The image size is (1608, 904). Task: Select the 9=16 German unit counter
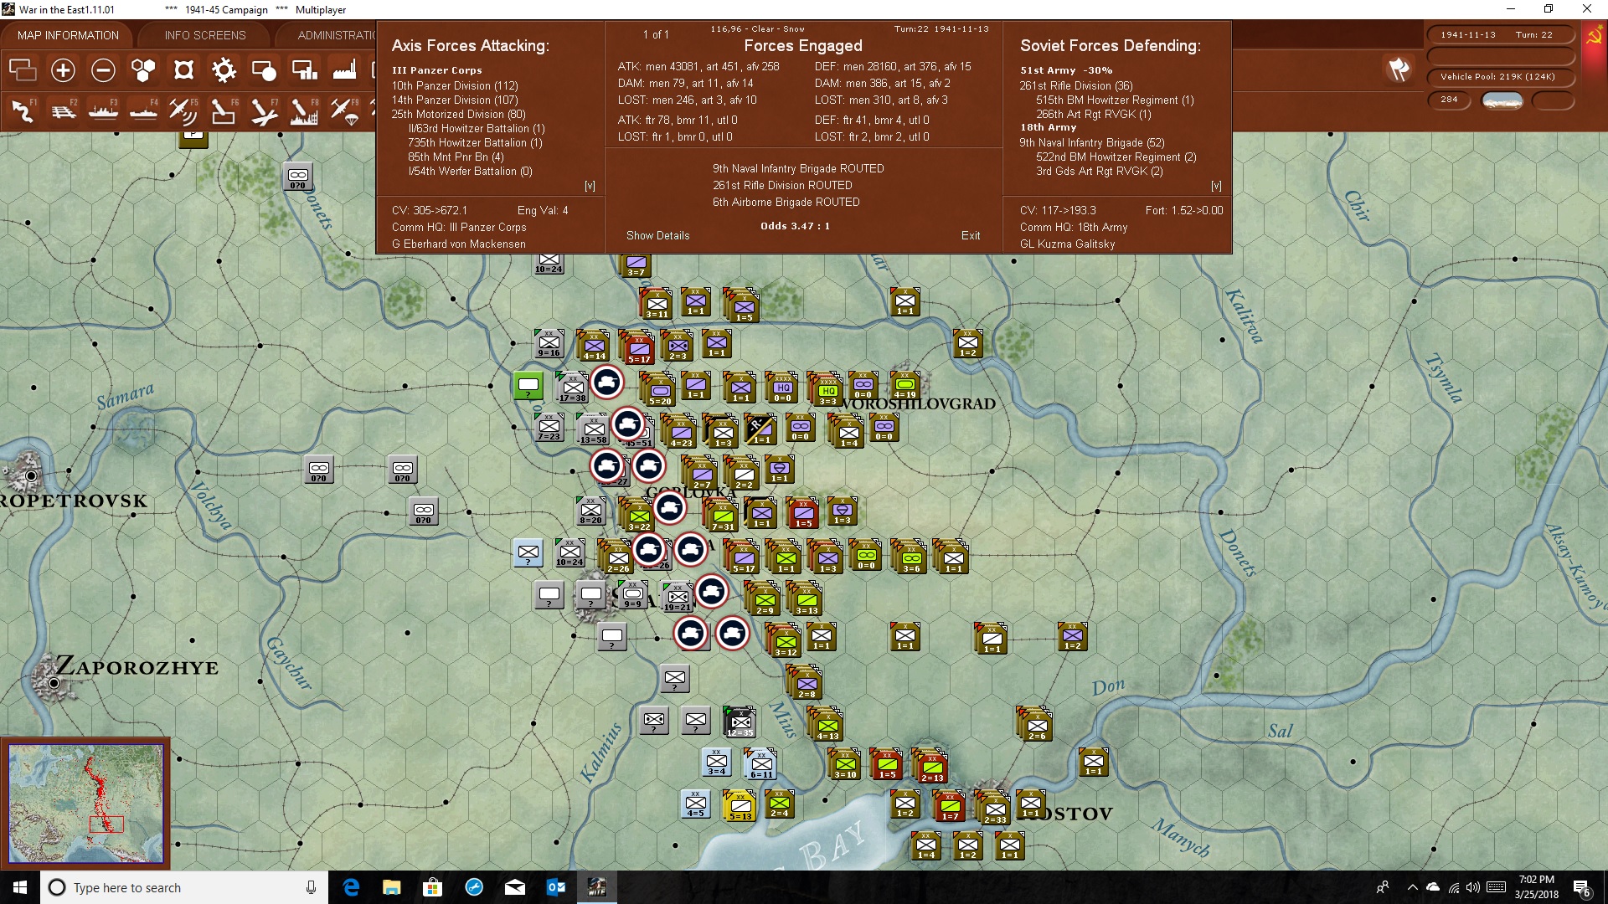[x=549, y=343]
